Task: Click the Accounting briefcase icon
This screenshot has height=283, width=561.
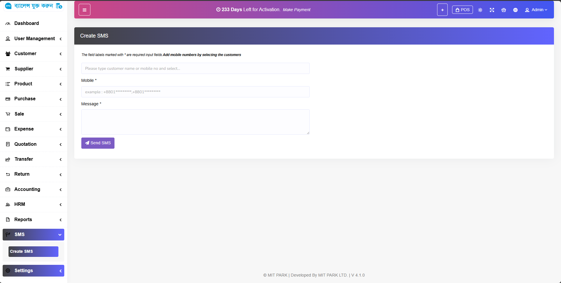Action: (8, 189)
